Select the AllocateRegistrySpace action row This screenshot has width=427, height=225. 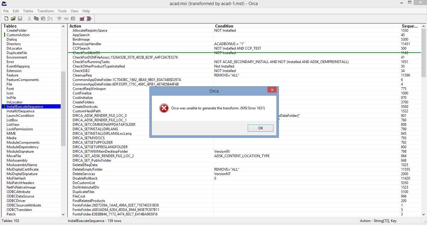coord(244,30)
